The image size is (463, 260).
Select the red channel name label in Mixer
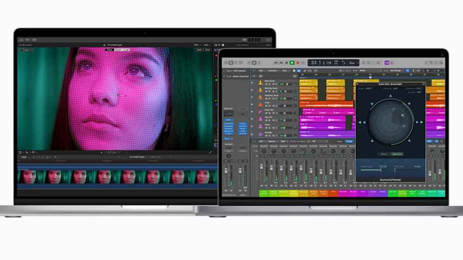click(333, 193)
